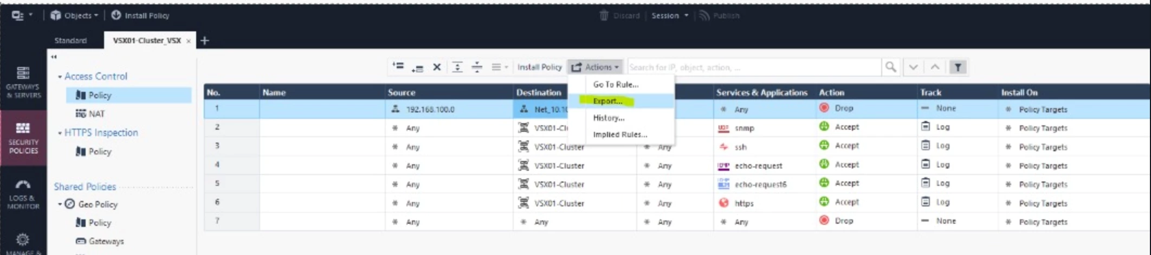This screenshot has width=1151, height=255.
Task: Open Manage & Settings gear view
Action: point(23,244)
